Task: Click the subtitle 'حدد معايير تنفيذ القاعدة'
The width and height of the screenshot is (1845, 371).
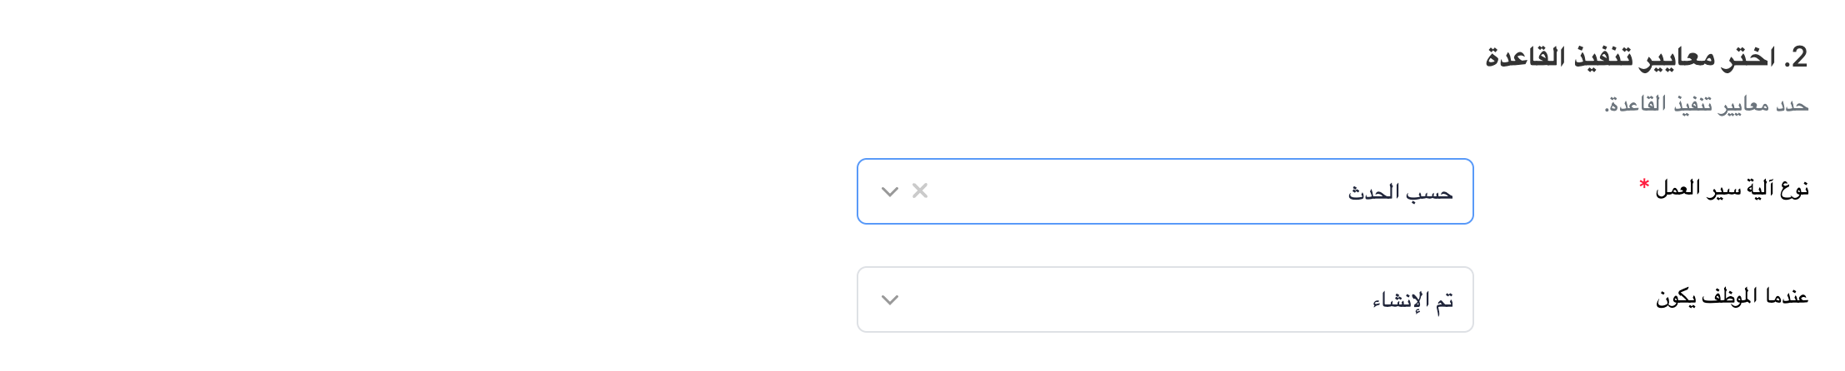Action: 1707,105
